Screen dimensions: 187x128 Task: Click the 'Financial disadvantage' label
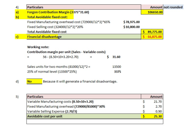44,37
